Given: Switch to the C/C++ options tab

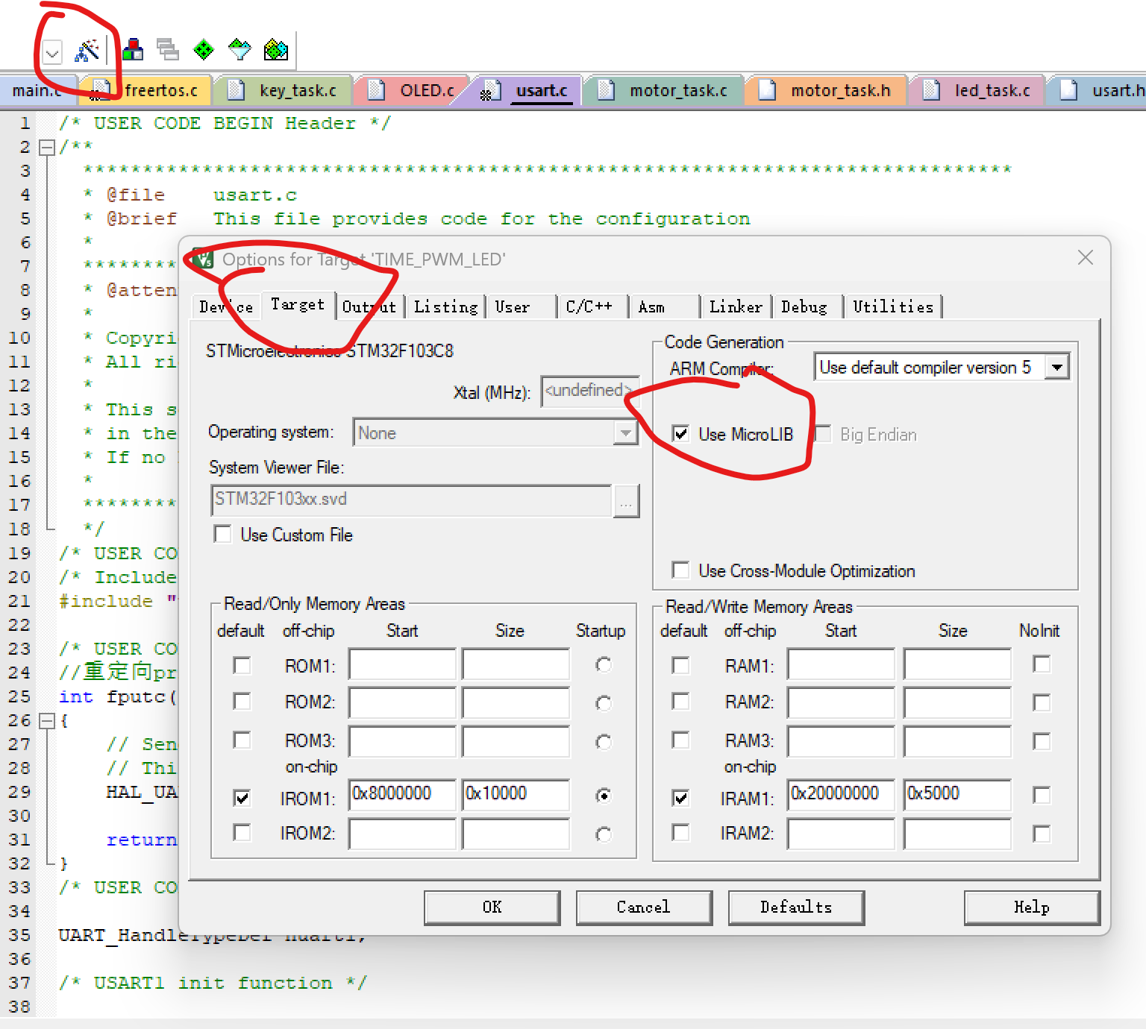Looking at the screenshot, I should point(593,306).
